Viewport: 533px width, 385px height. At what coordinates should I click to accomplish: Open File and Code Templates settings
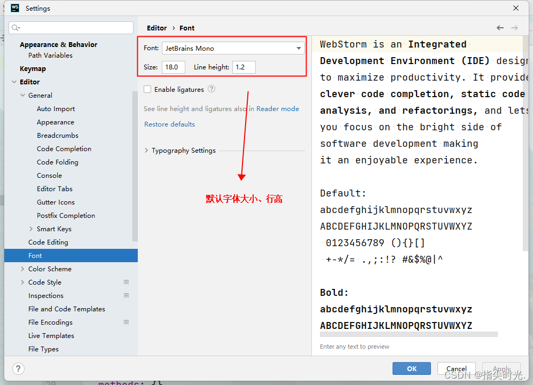click(x=67, y=309)
